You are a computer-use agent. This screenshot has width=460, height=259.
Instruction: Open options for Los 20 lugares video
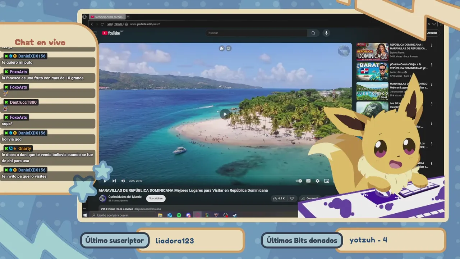[432, 104]
